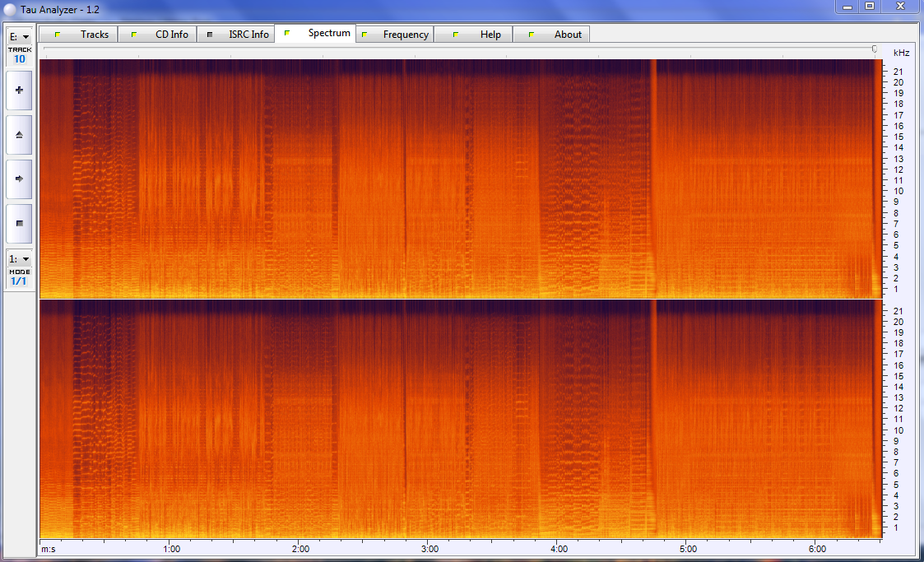Click the yellow LED icon on Help tab
Viewport: 924px width, 562px height.
click(456, 34)
